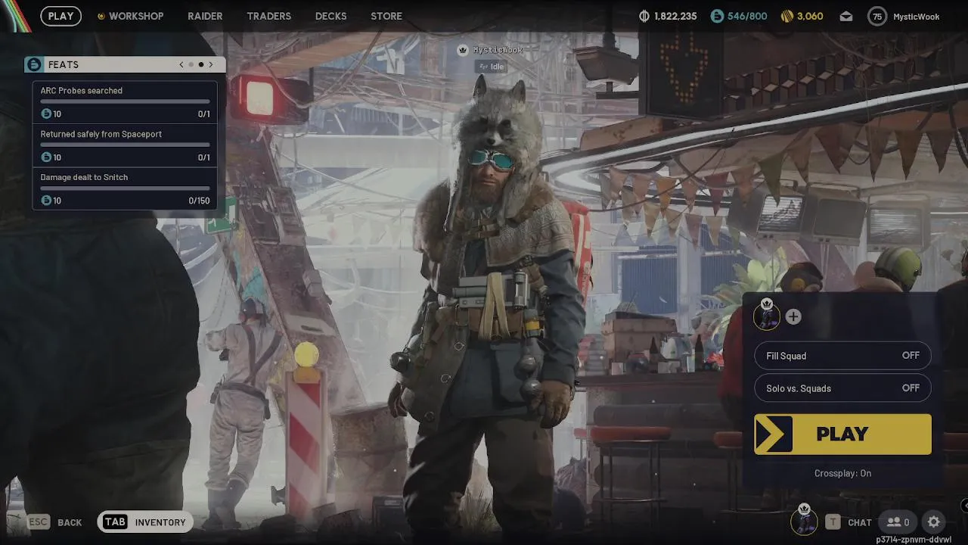Go to previous Feats page arrow
Screen dimensions: 968x545
point(181,64)
